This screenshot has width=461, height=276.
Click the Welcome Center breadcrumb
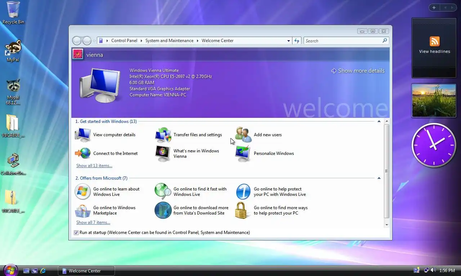click(x=218, y=41)
